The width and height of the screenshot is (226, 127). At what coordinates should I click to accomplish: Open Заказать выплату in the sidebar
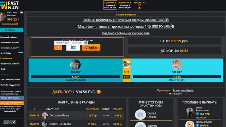10,48
